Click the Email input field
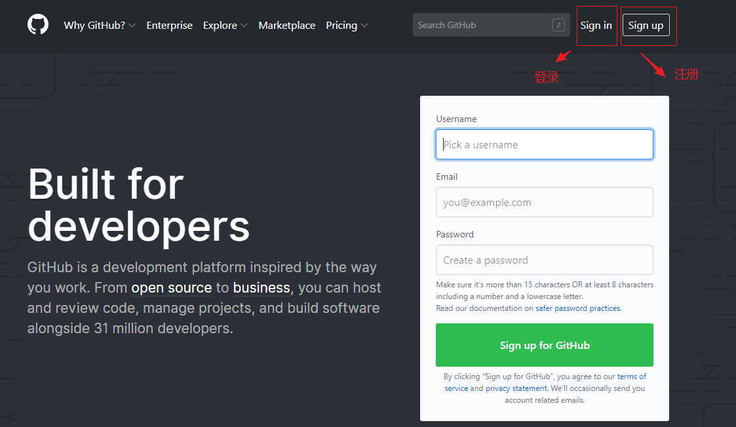The width and height of the screenshot is (736, 427). [545, 202]
